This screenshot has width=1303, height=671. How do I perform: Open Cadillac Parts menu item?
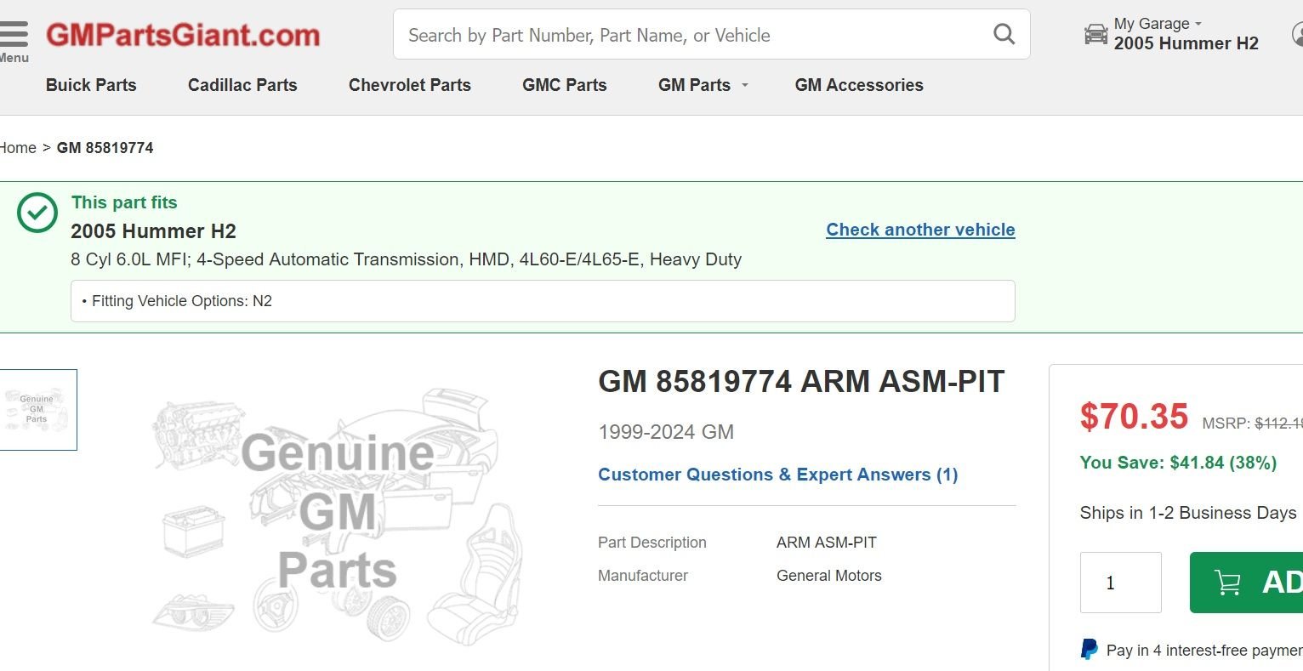242,85
